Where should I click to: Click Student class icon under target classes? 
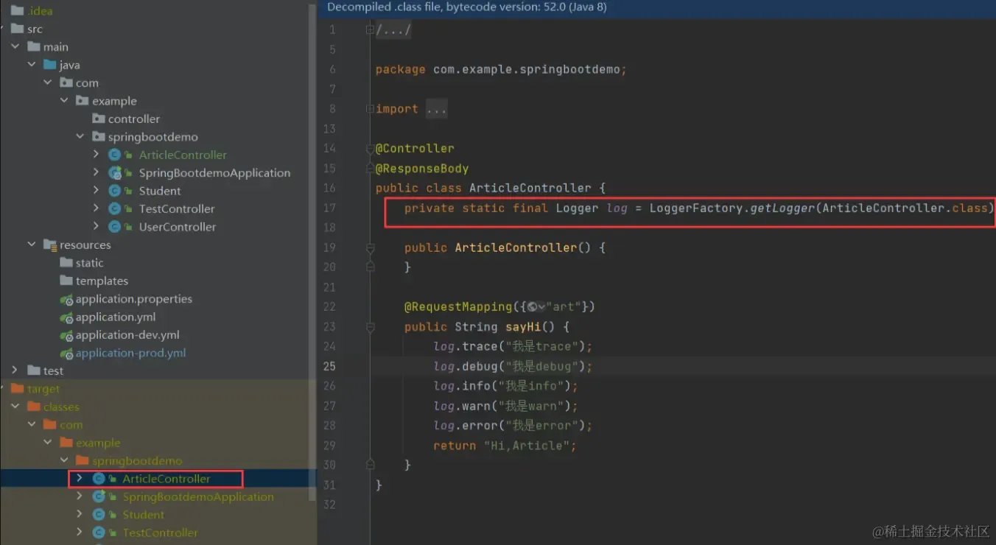[99, 515]
